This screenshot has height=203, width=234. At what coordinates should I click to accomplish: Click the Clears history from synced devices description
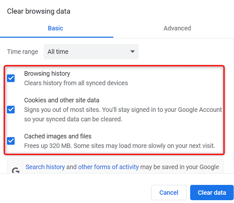point(76,83)
